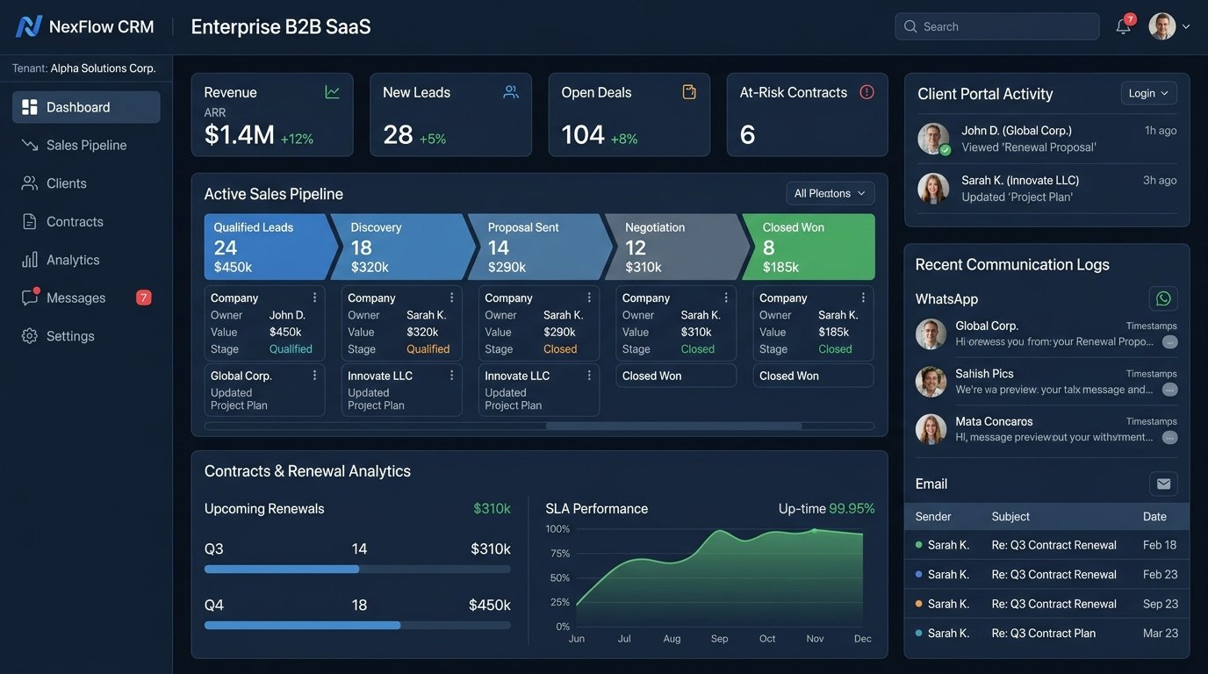Open options on $320k company card
Screen dimensions: 1208x674
tap(451, 298)
